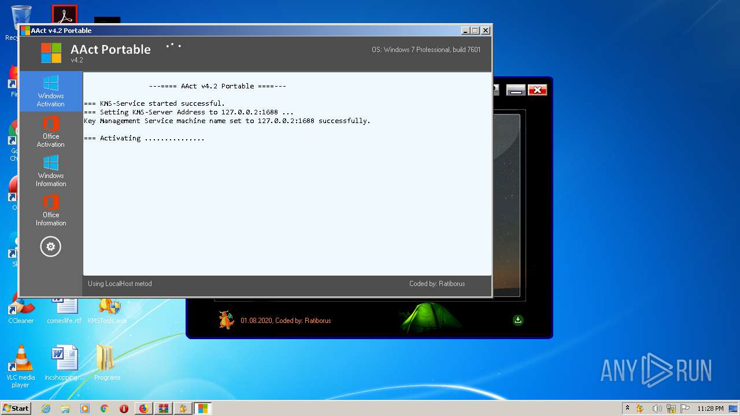
Task: Minimize the KMSTools background window
Action: click(516, 90)
